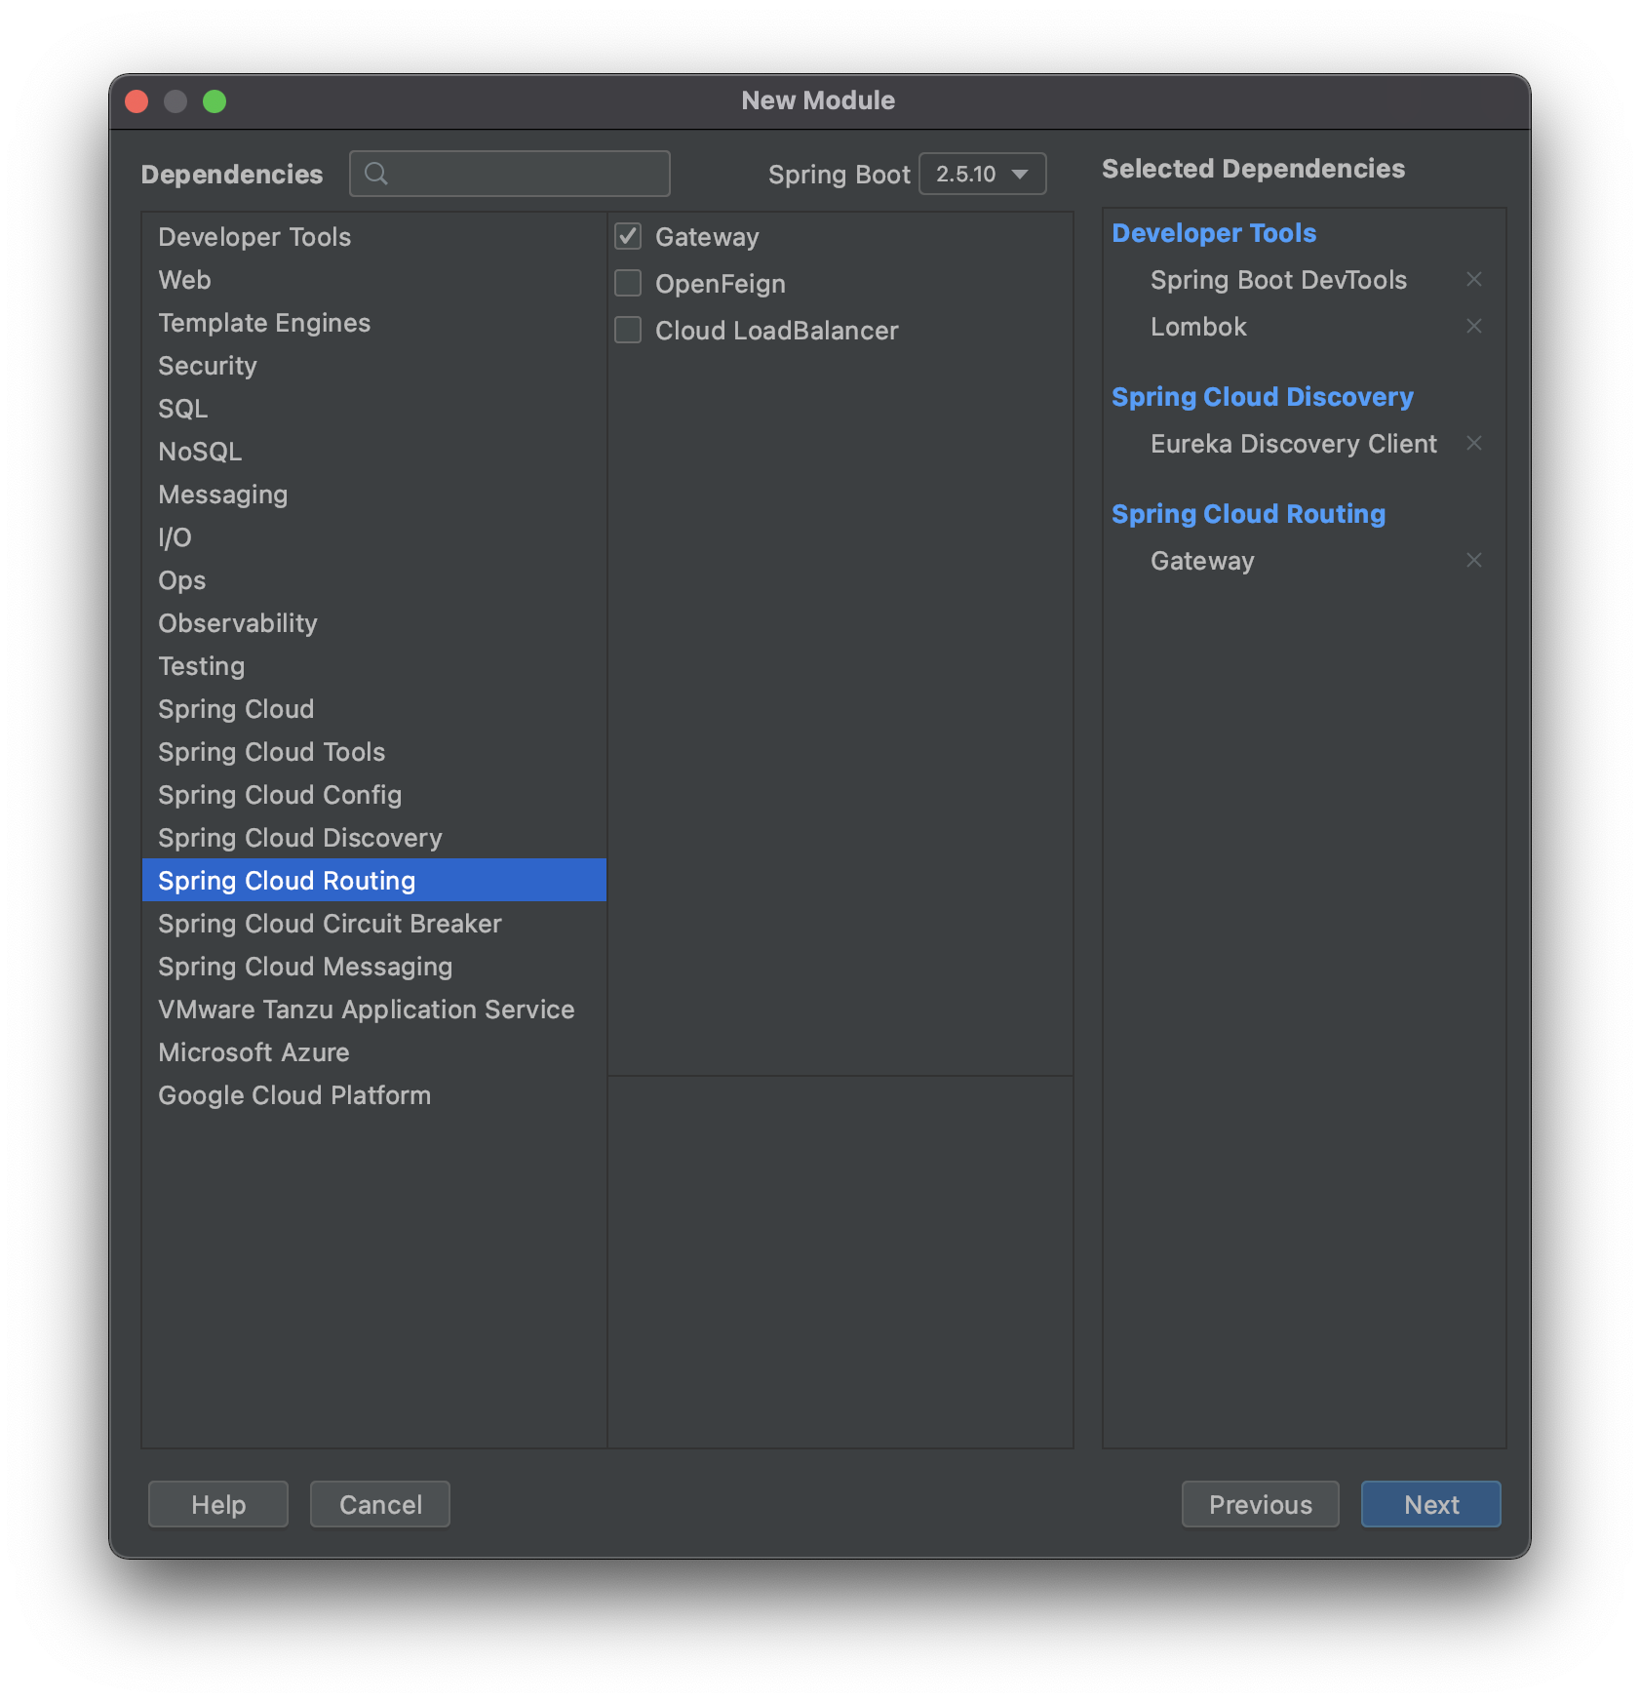Screen dimensions: 1640x1703
Task: Remove Gateway from selected dependencies
Action: pos(1473,561)
